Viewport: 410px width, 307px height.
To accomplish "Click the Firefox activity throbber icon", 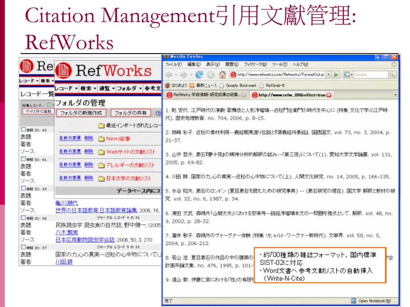I will [394, 64].
